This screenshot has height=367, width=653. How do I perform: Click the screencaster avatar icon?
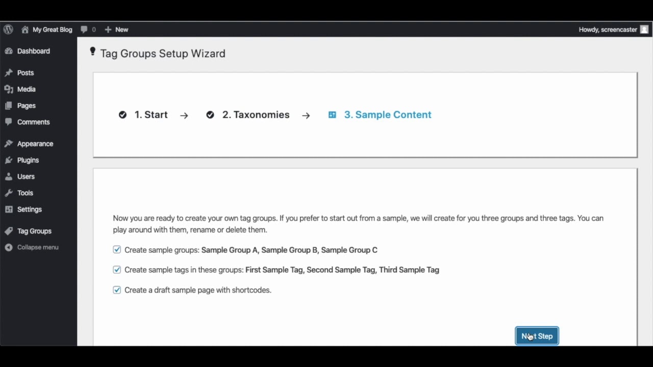pos(644,30)
